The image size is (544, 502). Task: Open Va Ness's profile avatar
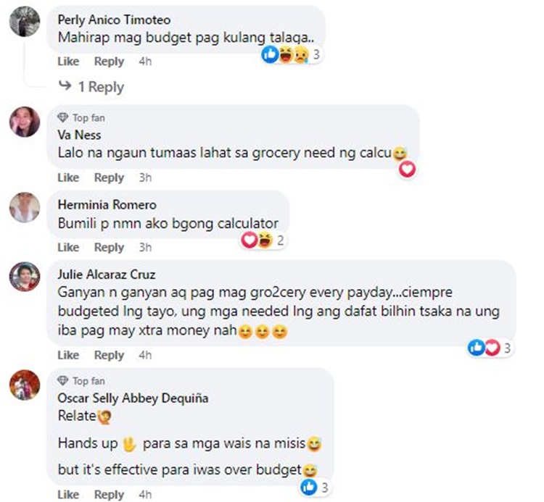point(25,122)
